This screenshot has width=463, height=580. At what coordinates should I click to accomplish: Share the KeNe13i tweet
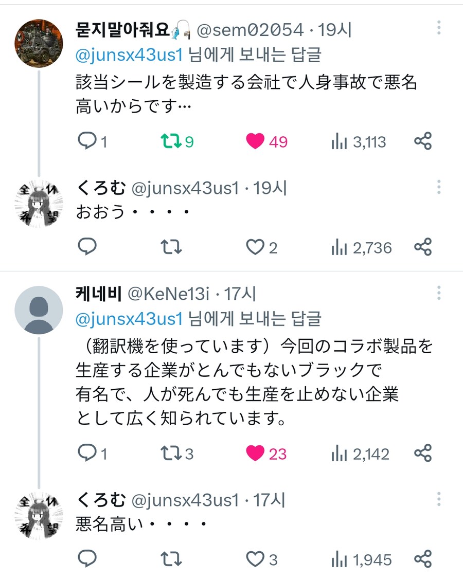click(423, 454)
